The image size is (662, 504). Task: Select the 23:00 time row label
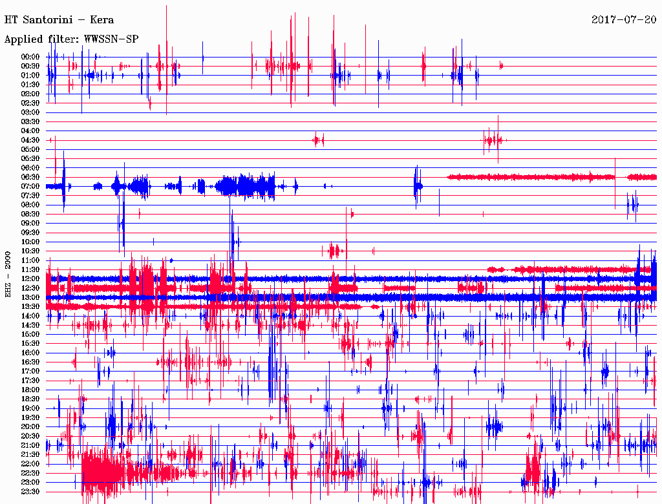[x=30, y=482]
